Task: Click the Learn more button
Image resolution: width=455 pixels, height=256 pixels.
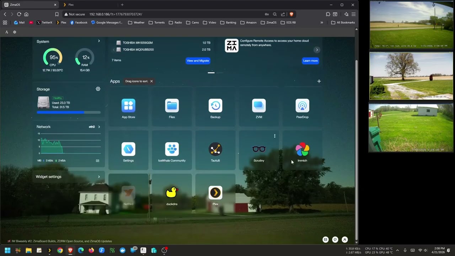Action: (310, 61)
